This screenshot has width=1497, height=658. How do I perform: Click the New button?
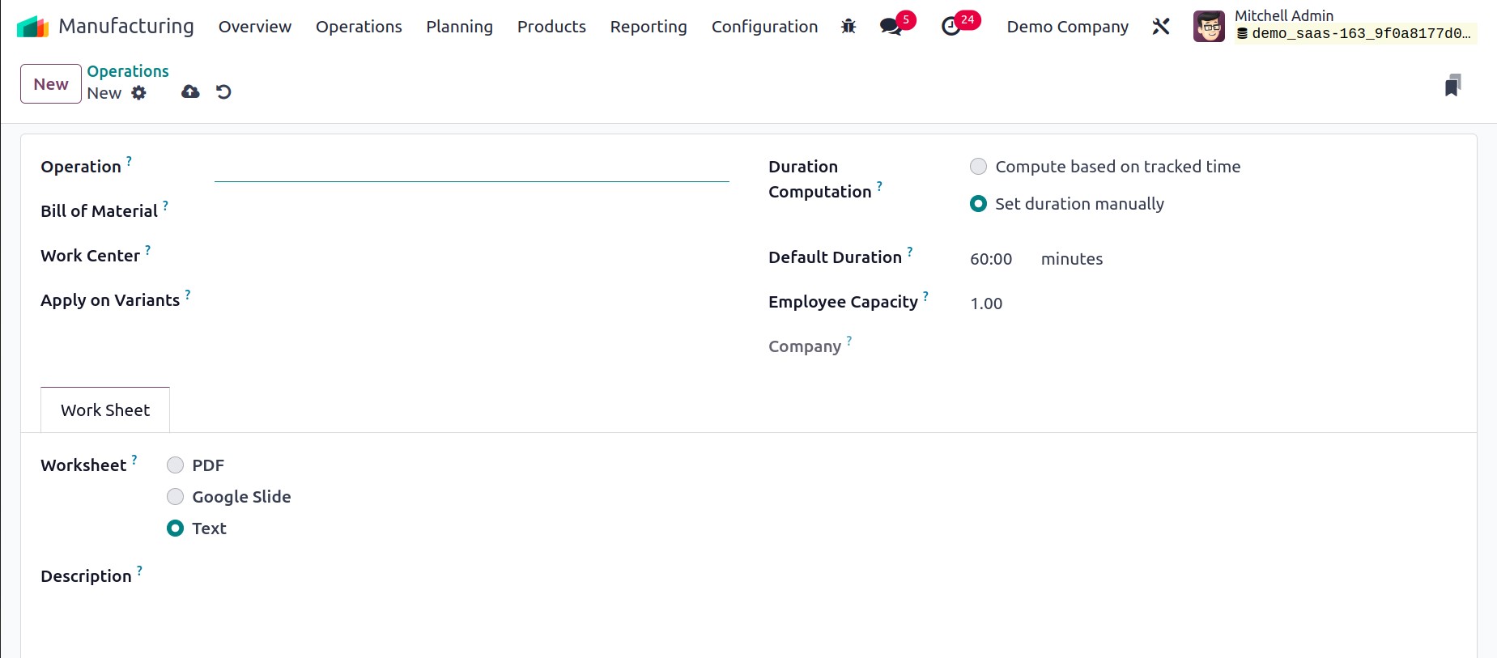point(51,84)
